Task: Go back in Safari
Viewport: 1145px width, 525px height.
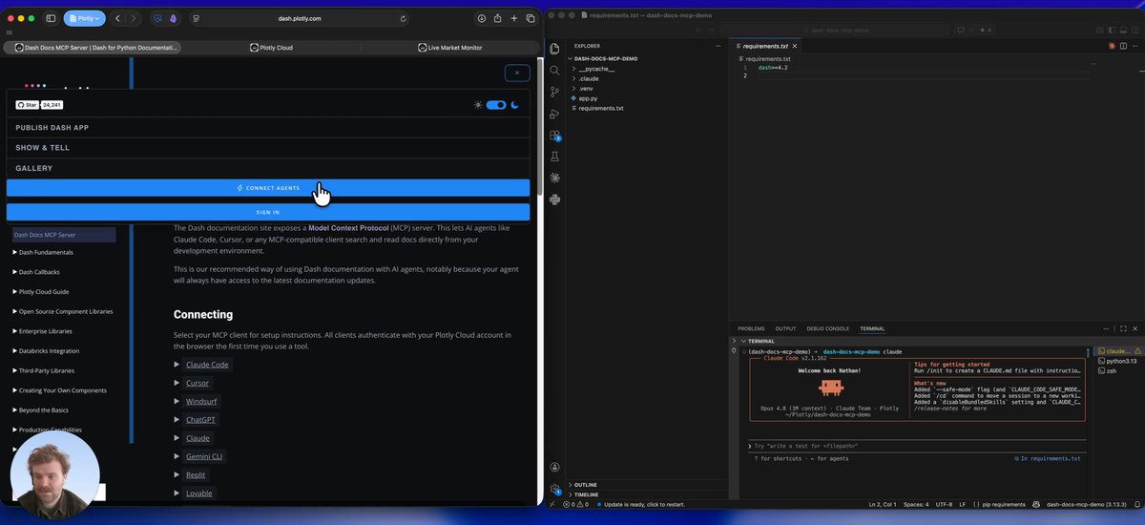Action: [x=118, y=18]
